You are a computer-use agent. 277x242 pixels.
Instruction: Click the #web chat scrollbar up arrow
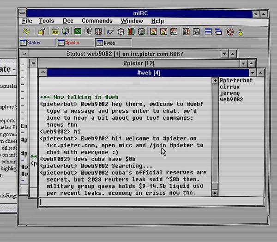pyautogui.click(x=215, y=81)
